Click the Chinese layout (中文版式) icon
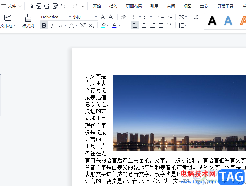Screen dimensions: 246x186 (181, 17)
